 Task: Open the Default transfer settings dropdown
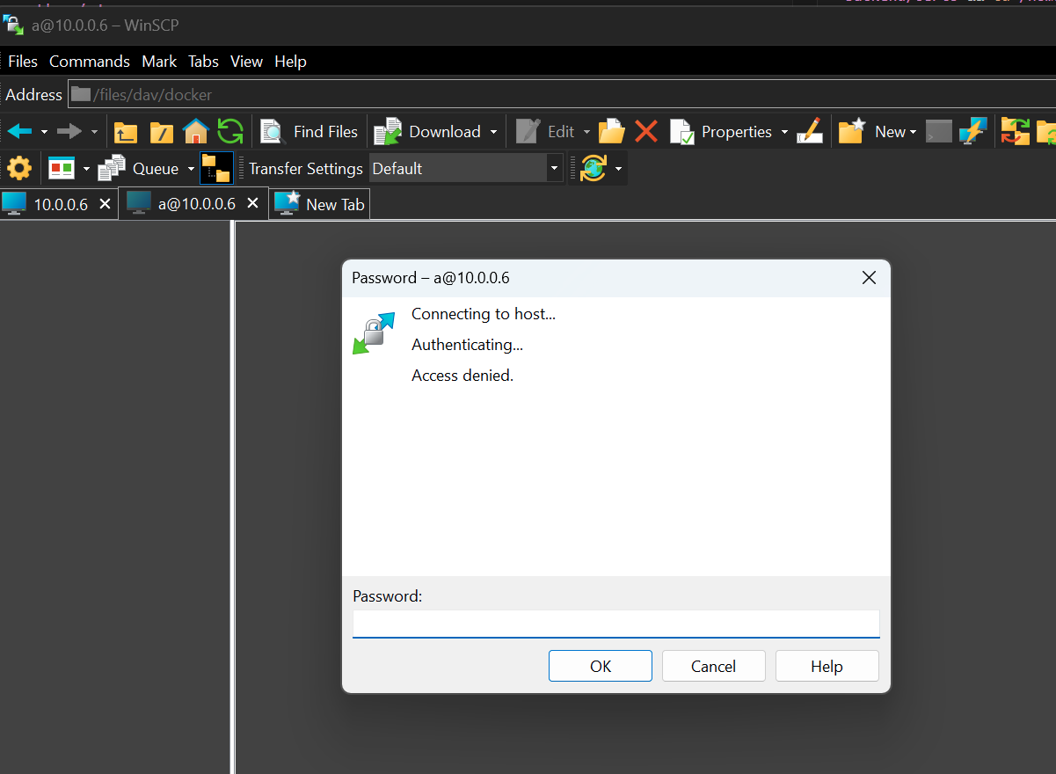[553, 168]
